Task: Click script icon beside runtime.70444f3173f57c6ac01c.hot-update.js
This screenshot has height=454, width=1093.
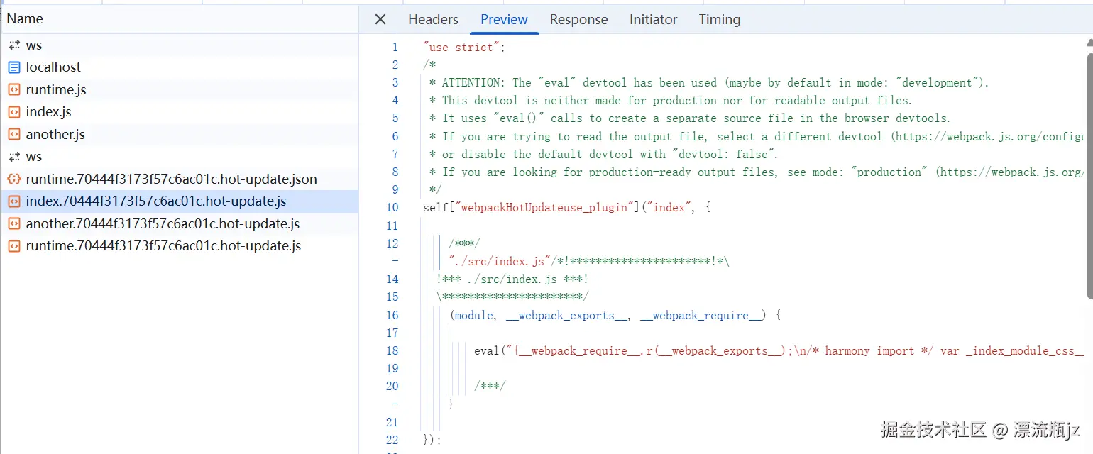Action: click(x=14, y=246)
